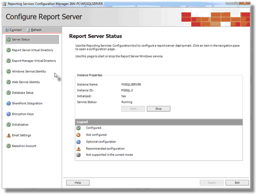Click the Connect toolbar label
Image resolution: width=258 pixels, height=196 pixels.
[15, 30]
